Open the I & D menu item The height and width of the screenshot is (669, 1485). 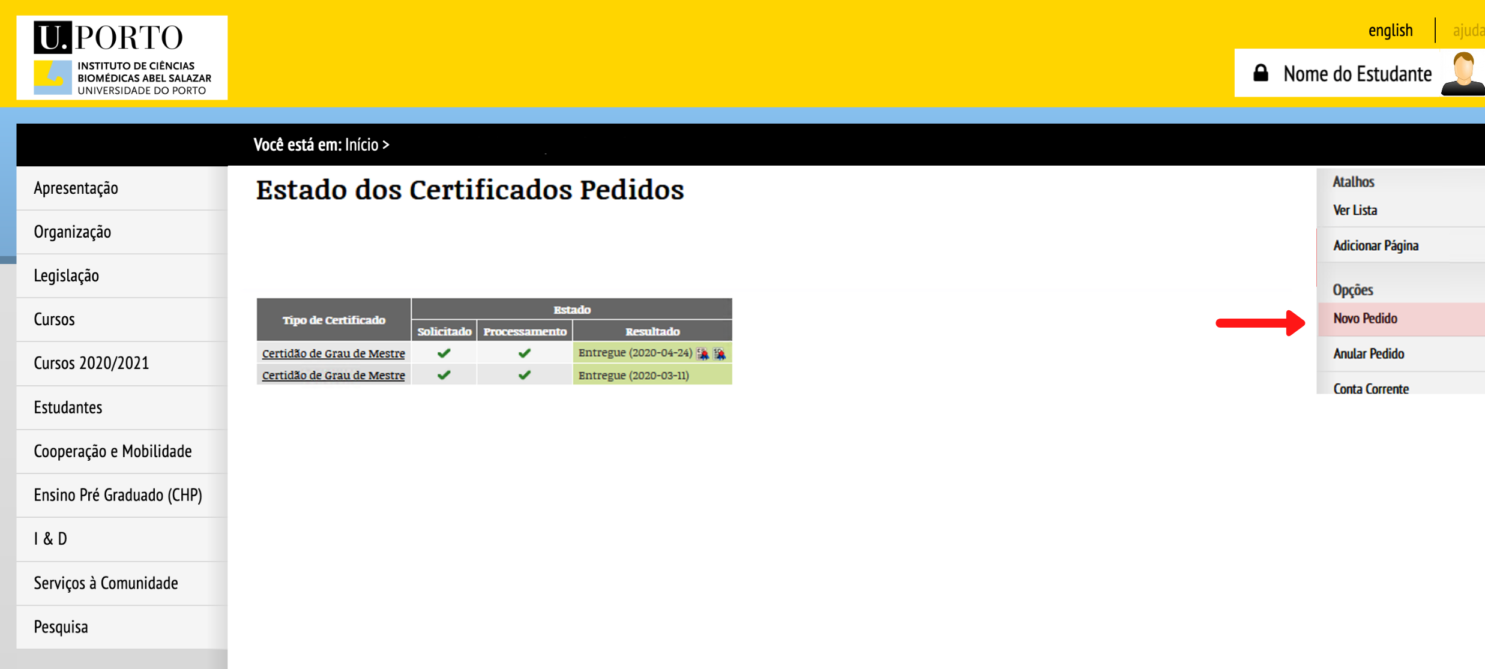click(x=122, y=539)
